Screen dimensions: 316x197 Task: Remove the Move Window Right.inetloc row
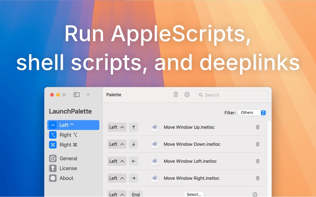click(x=258, y=178)
